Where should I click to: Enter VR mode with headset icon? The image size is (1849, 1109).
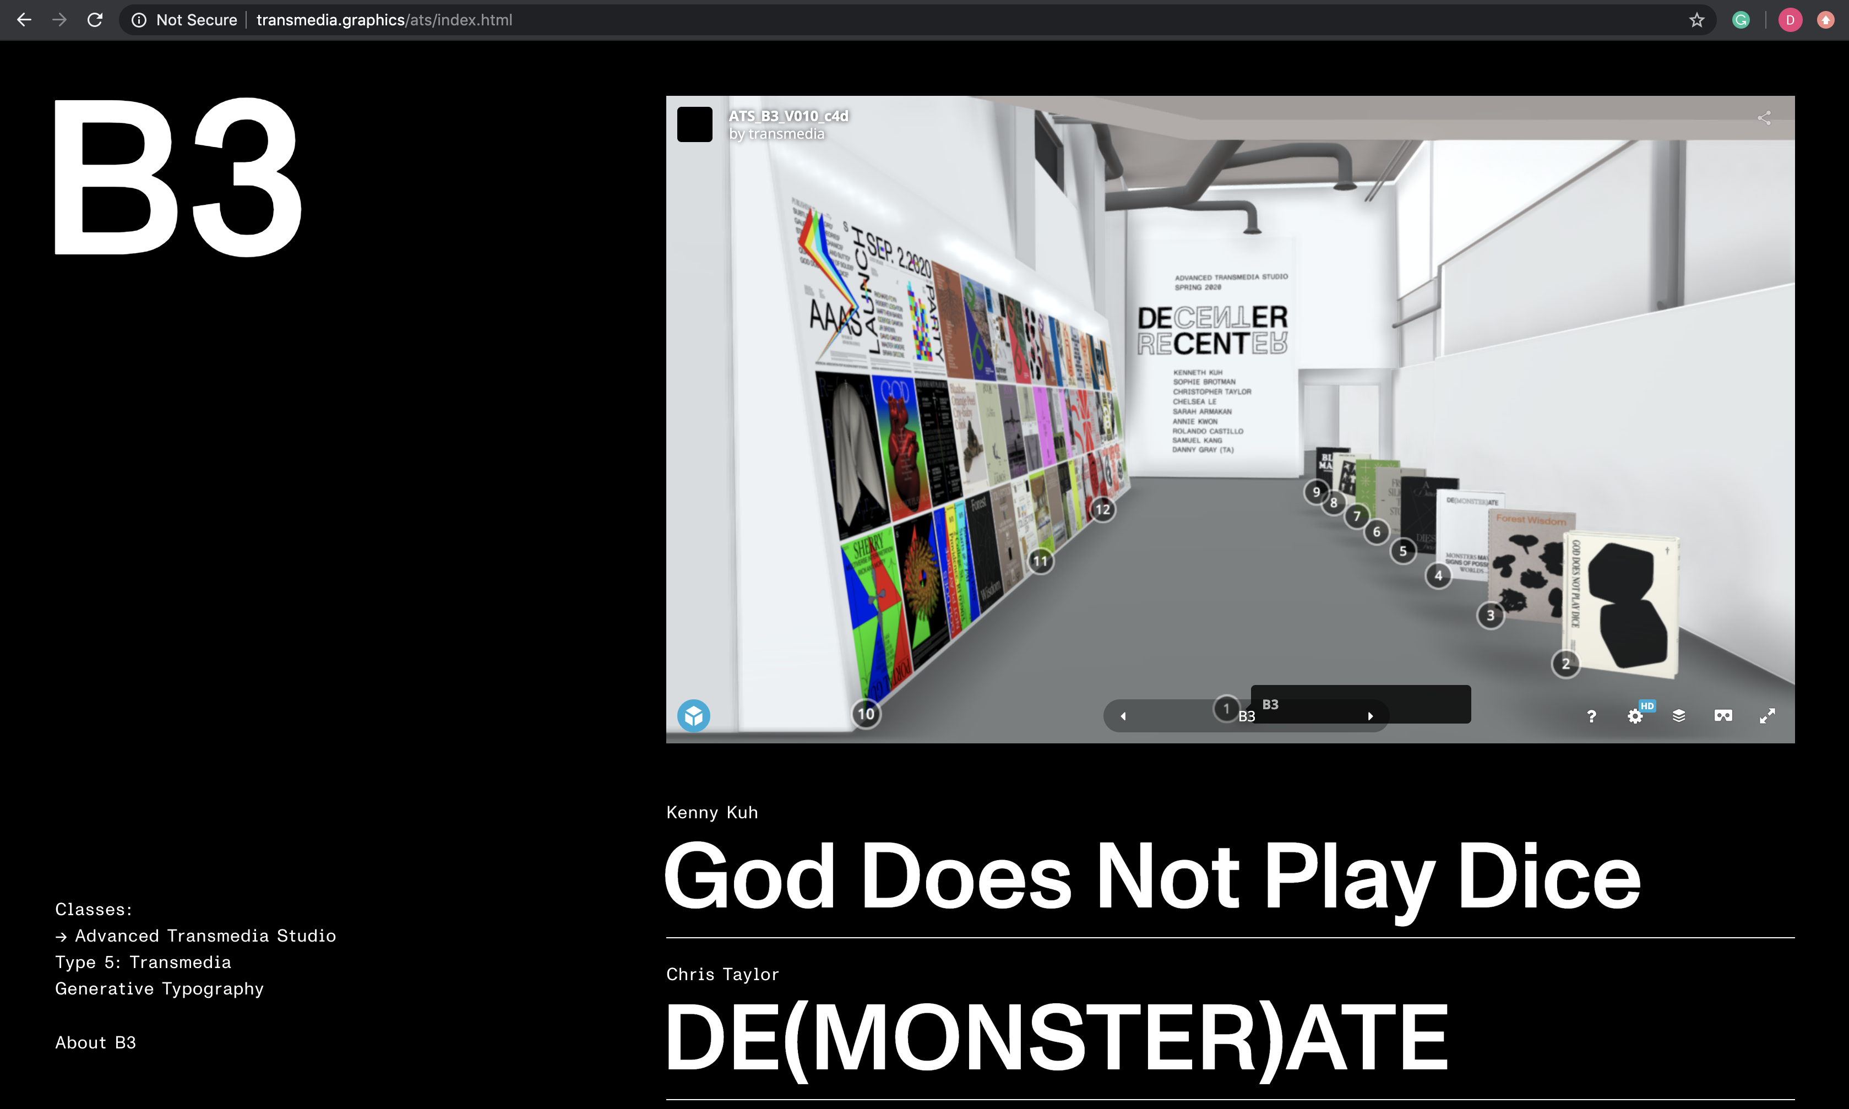[1723, 716]
